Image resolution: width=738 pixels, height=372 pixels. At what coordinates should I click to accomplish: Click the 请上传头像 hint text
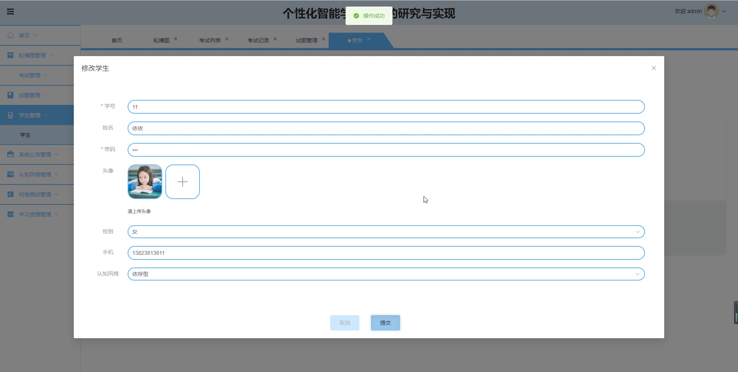pos(139,211)
